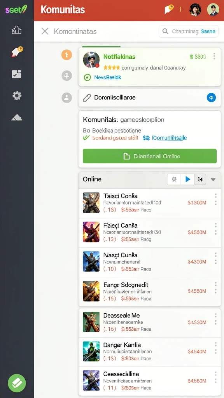Click the $4300M price on Taisci Conka
Screen dimensions: 224x398
coord(197,203)
